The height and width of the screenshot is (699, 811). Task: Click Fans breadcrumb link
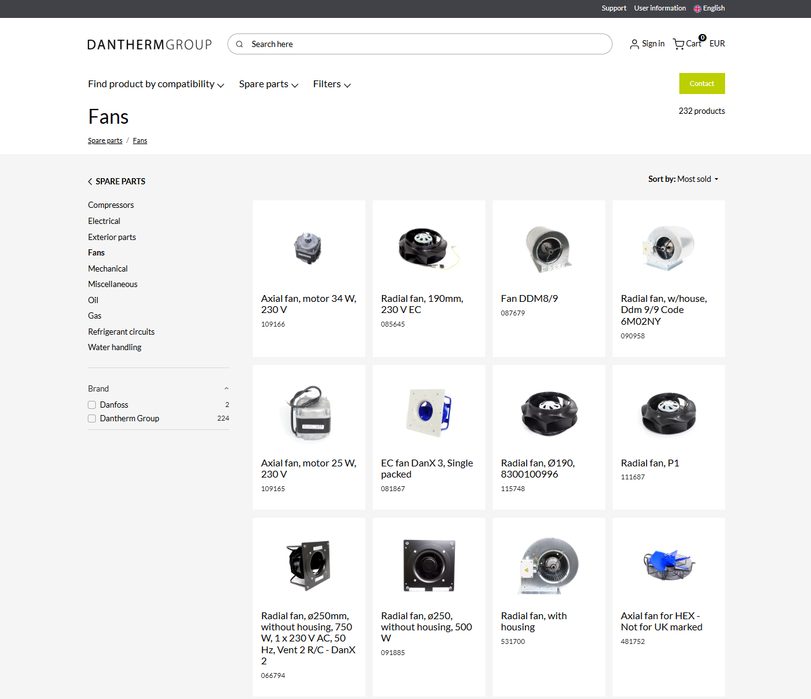(x=140, y=140)
